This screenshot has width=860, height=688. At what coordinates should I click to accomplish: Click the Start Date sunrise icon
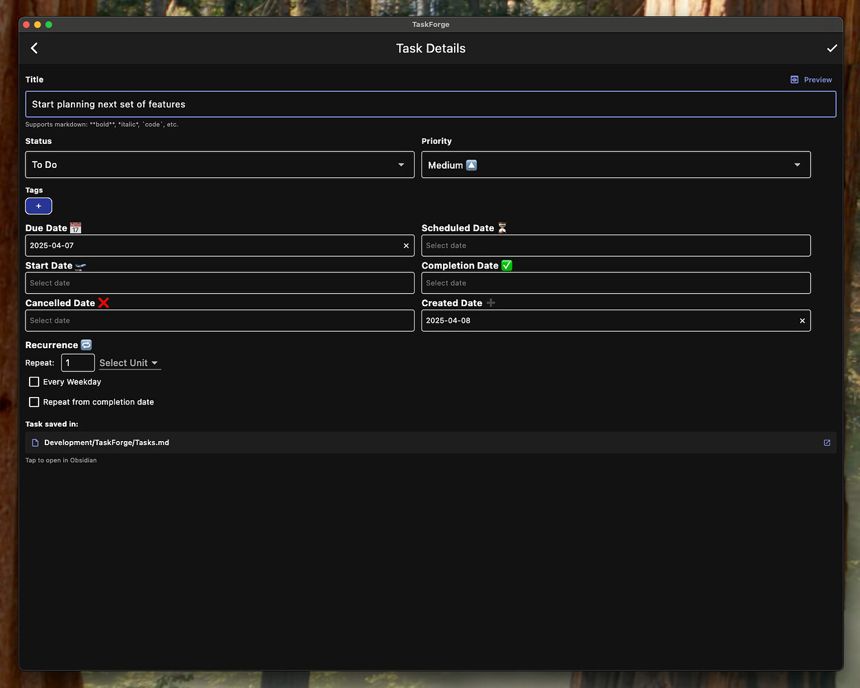pos(81,265)
